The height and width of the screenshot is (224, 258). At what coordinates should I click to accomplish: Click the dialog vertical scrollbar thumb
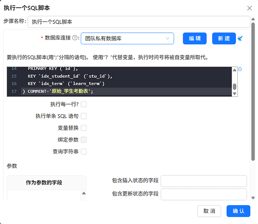coord(253,91)
